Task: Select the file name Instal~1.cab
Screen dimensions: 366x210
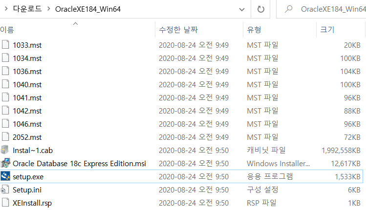Action: (x=33, y=151)
